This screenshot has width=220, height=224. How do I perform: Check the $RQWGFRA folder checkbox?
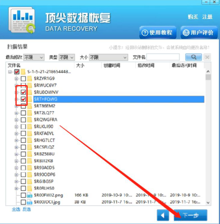tap(23, 120)
